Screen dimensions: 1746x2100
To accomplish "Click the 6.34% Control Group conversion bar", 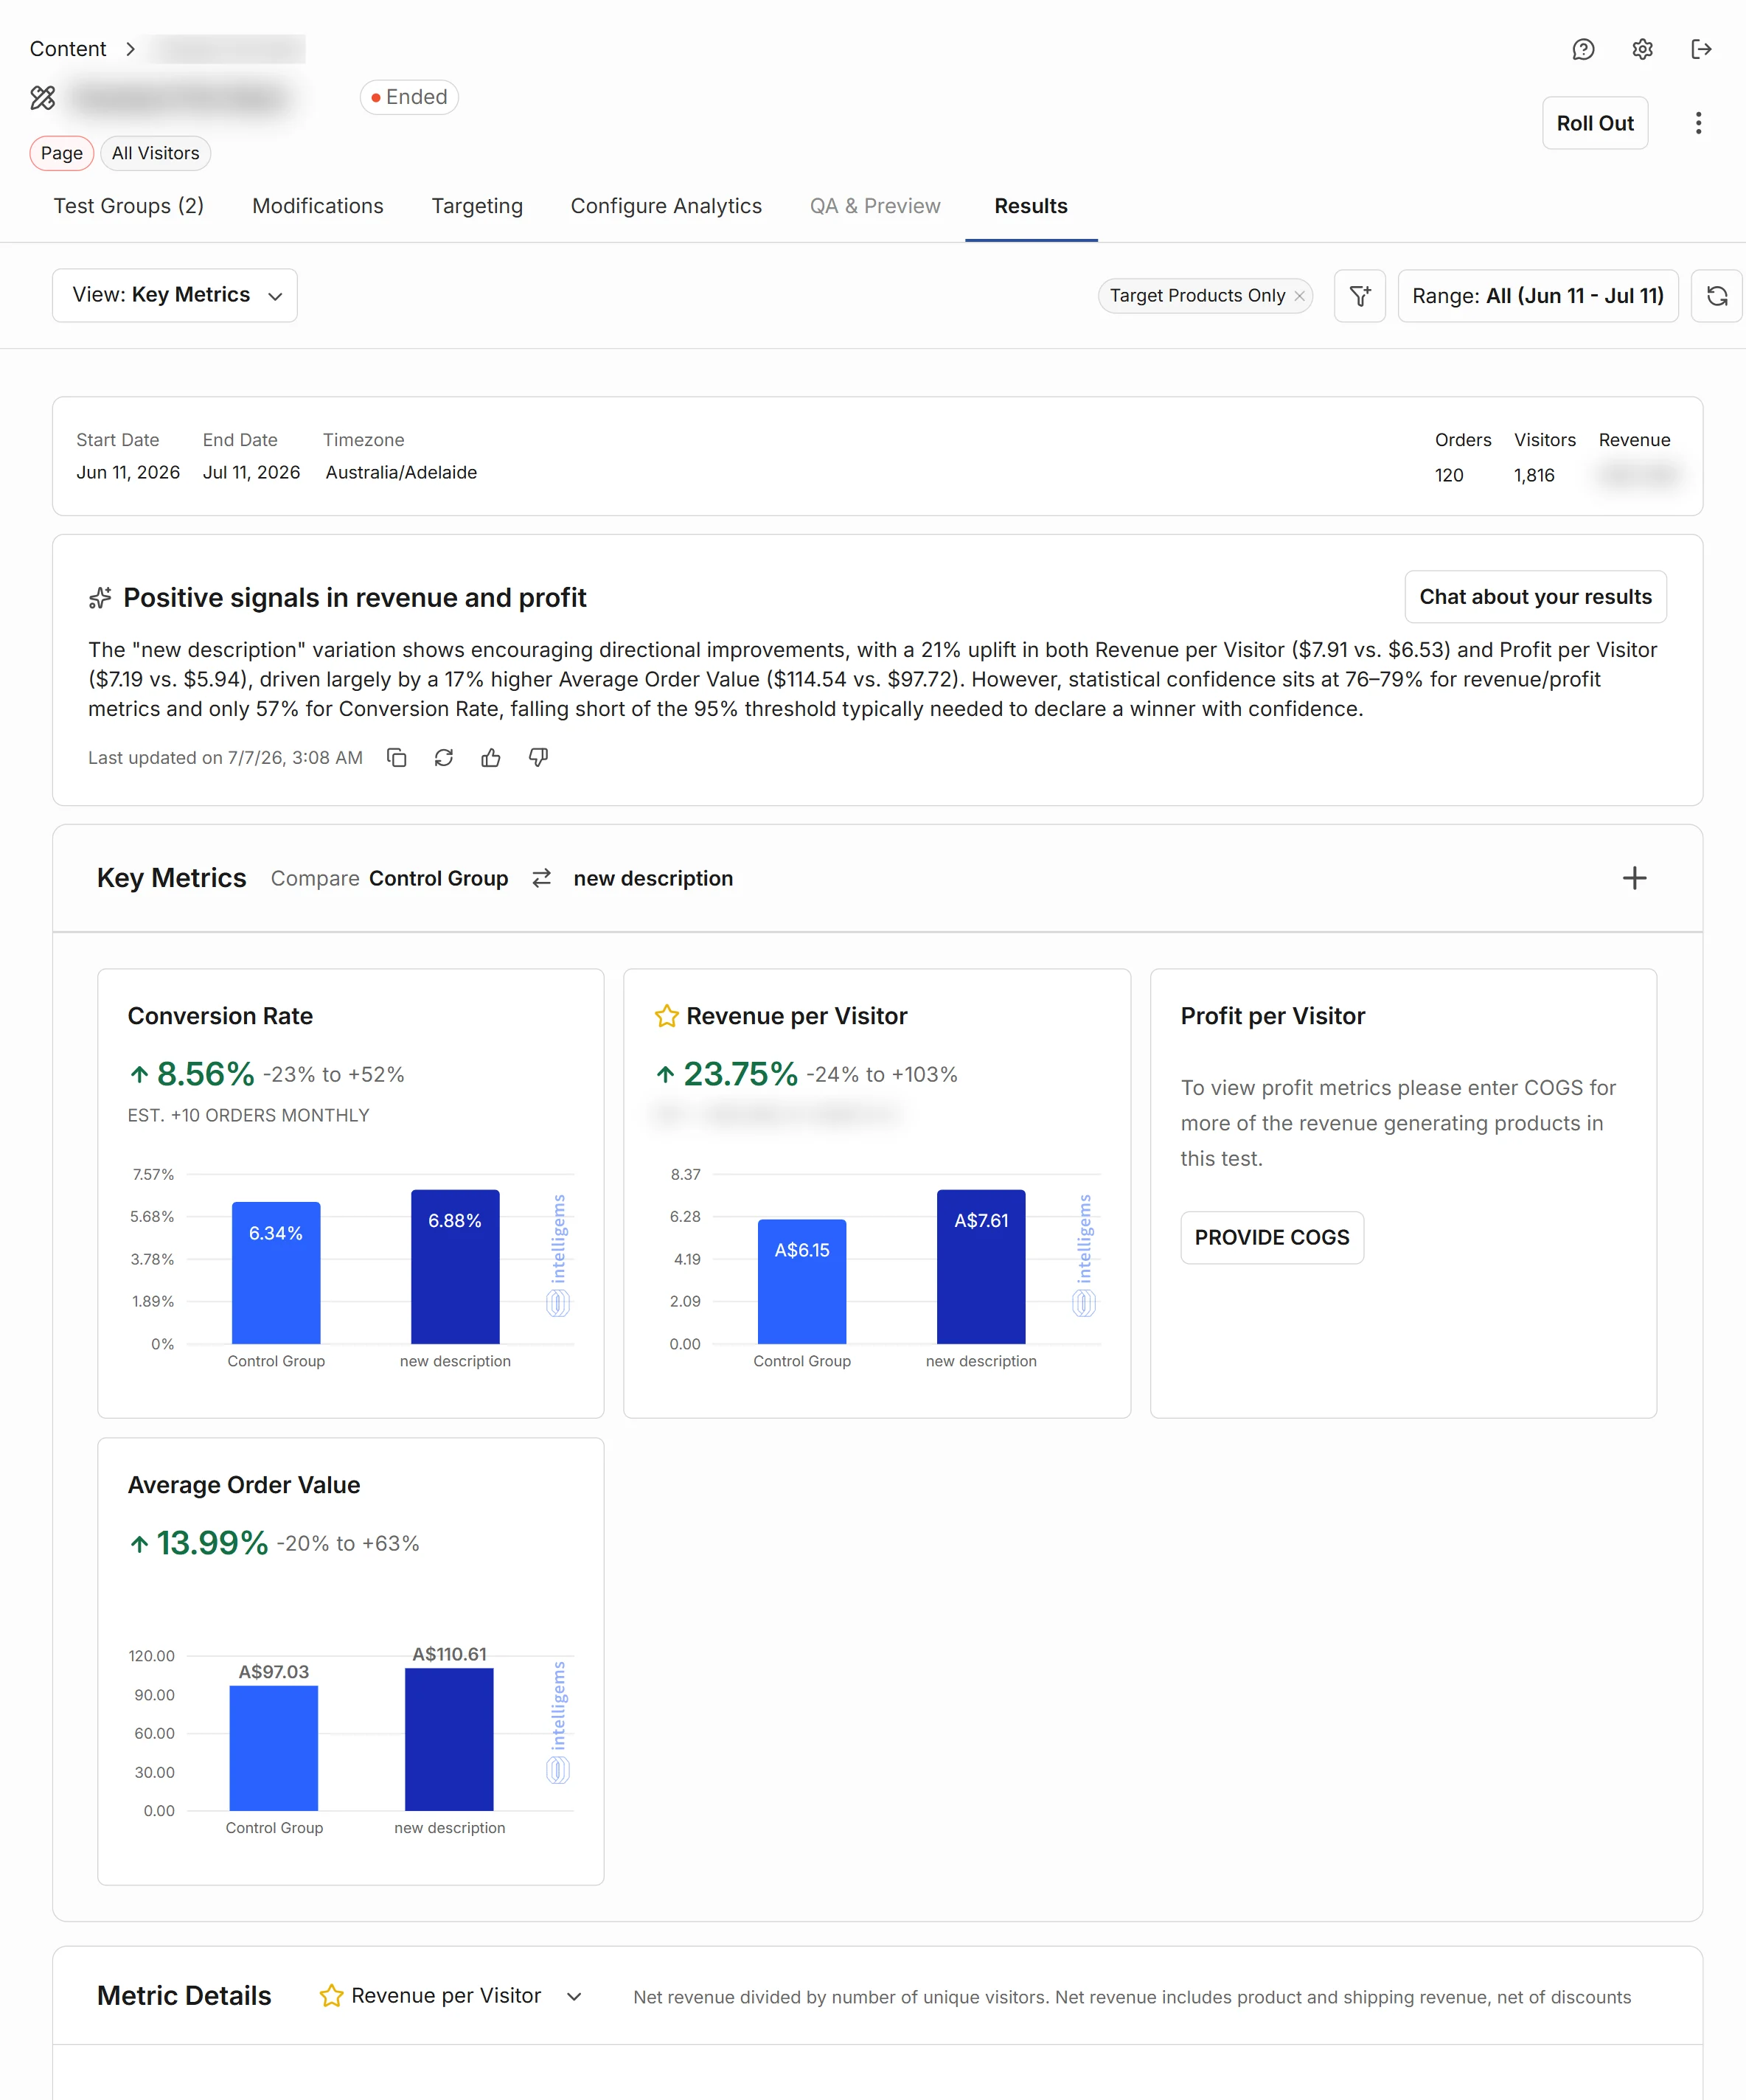I will pyautogui.click(x=276, y=1273).
